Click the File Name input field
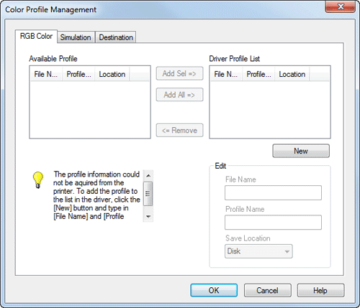This screenshot has height=308, width=360. click(273, 192)
